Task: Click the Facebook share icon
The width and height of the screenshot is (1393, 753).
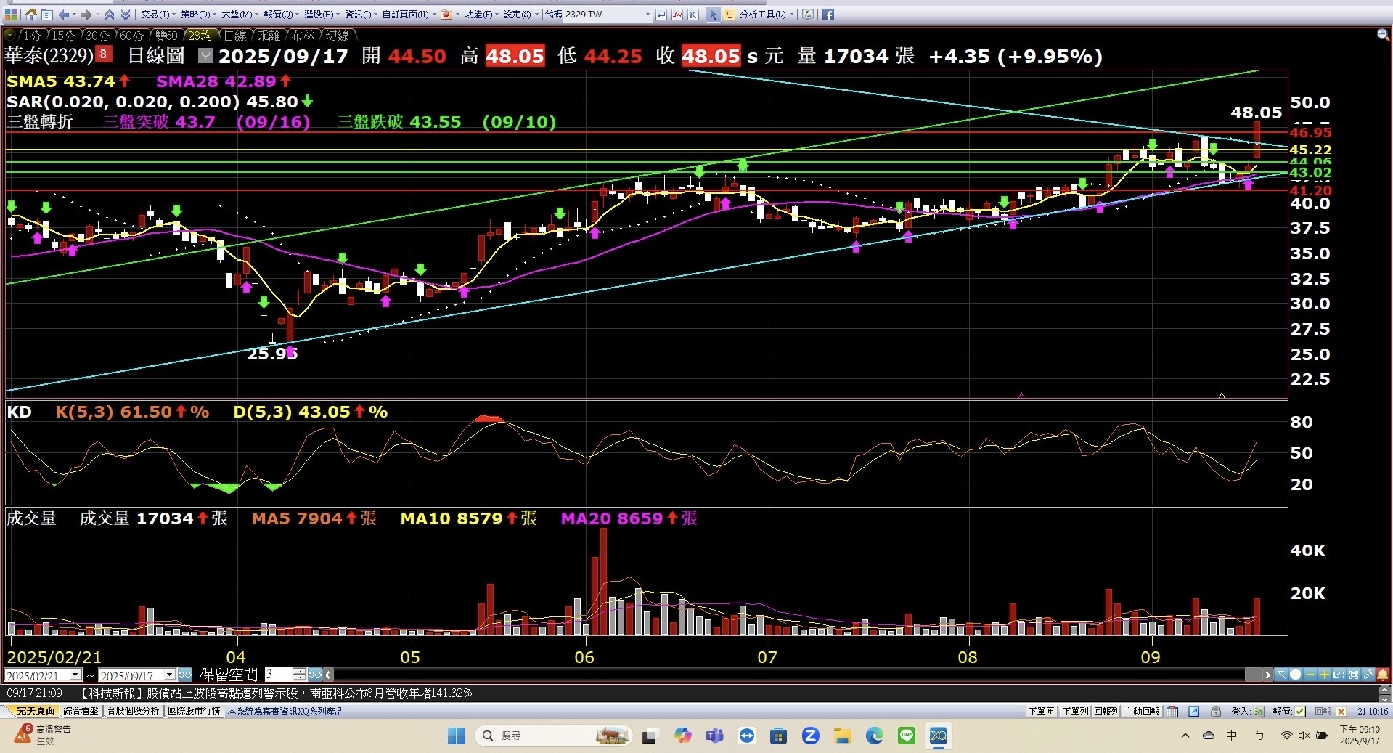Action: 828,15
